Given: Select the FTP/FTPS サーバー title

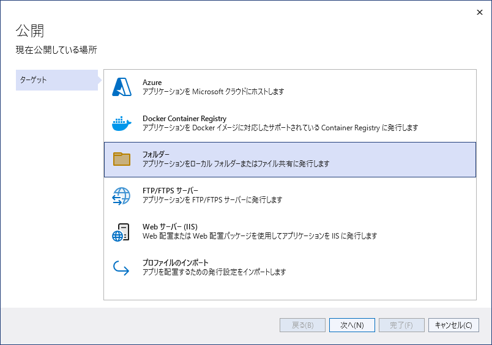Looking at the screenshot, I should [x=170, y=191].
